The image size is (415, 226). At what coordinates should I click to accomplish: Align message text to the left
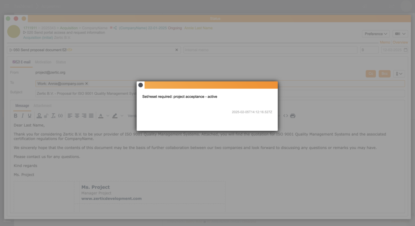point(70,116)
